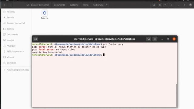The width and height of the screenshot is (194, 109).
Task: Select StdioFunc segment in path bar
Action: coord(98,5)
